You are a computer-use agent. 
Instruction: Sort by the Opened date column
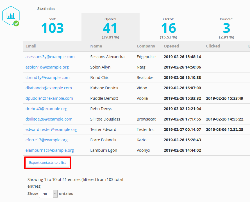pyautogui.click(x=171, y=46)
